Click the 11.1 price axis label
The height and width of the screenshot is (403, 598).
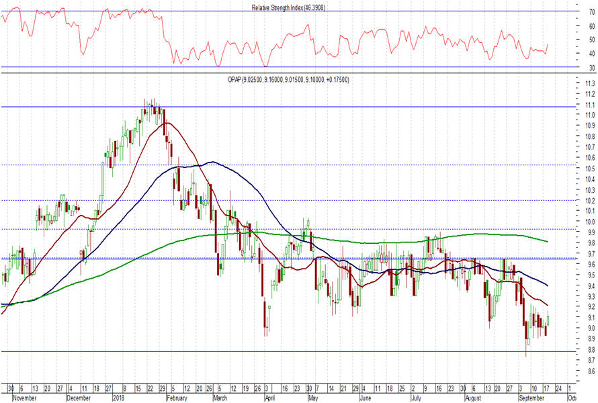(590, 105)
